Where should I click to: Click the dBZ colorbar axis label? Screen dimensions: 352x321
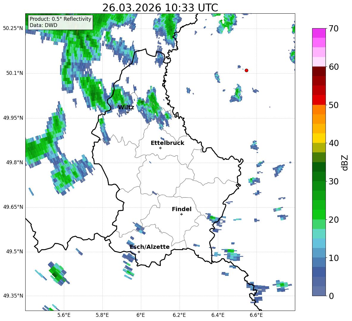[345, 162]
